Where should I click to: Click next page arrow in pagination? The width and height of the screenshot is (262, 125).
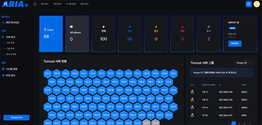[x=250, y=123]
